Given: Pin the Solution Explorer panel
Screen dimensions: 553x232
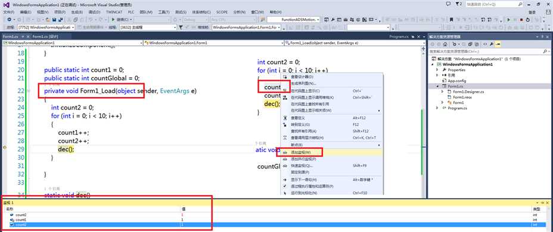Looking at the screenshot, I should (542, 37).
